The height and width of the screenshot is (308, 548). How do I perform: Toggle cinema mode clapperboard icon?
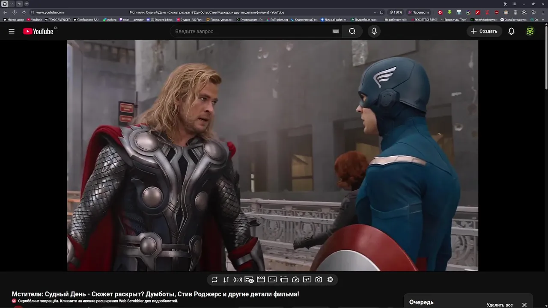[x=261, y=280]
